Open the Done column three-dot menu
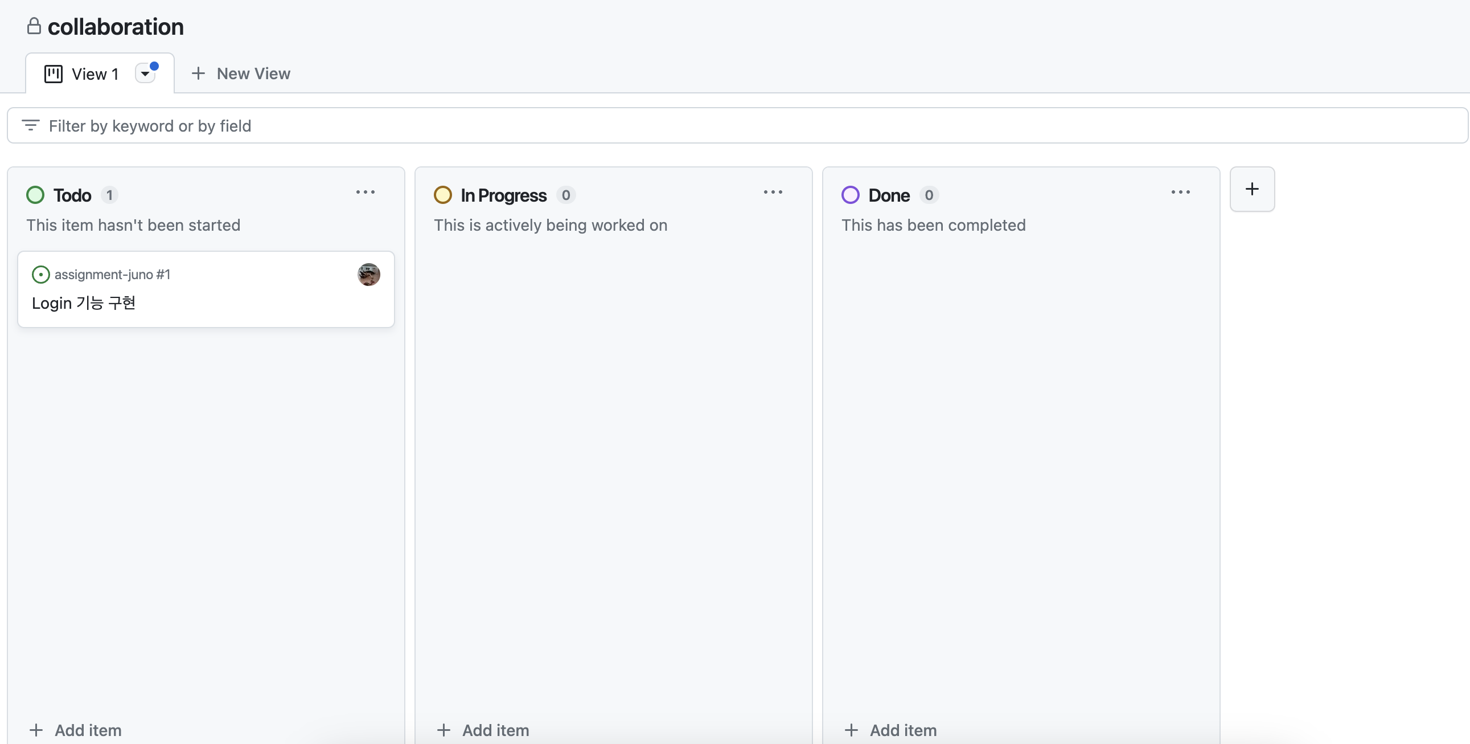Screen dimensions: 1470x744 1180,193
